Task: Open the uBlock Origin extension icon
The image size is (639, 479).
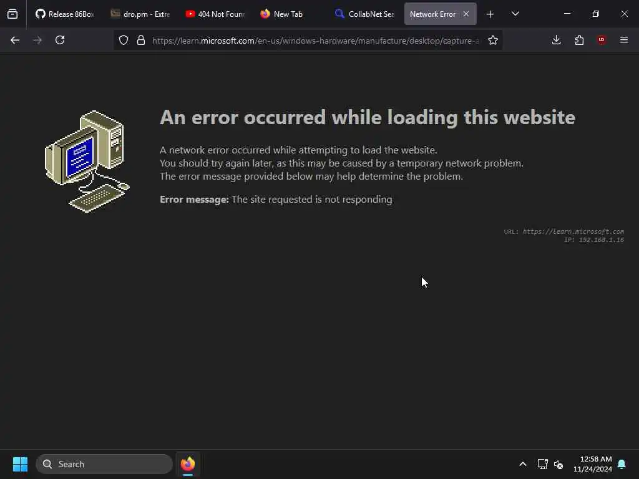Action: [602, 40]
